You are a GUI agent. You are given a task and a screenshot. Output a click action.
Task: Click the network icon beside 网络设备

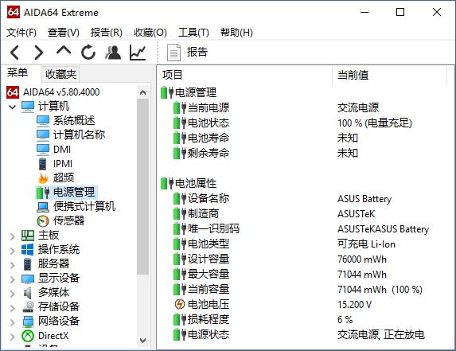click(x=28, y=322)
